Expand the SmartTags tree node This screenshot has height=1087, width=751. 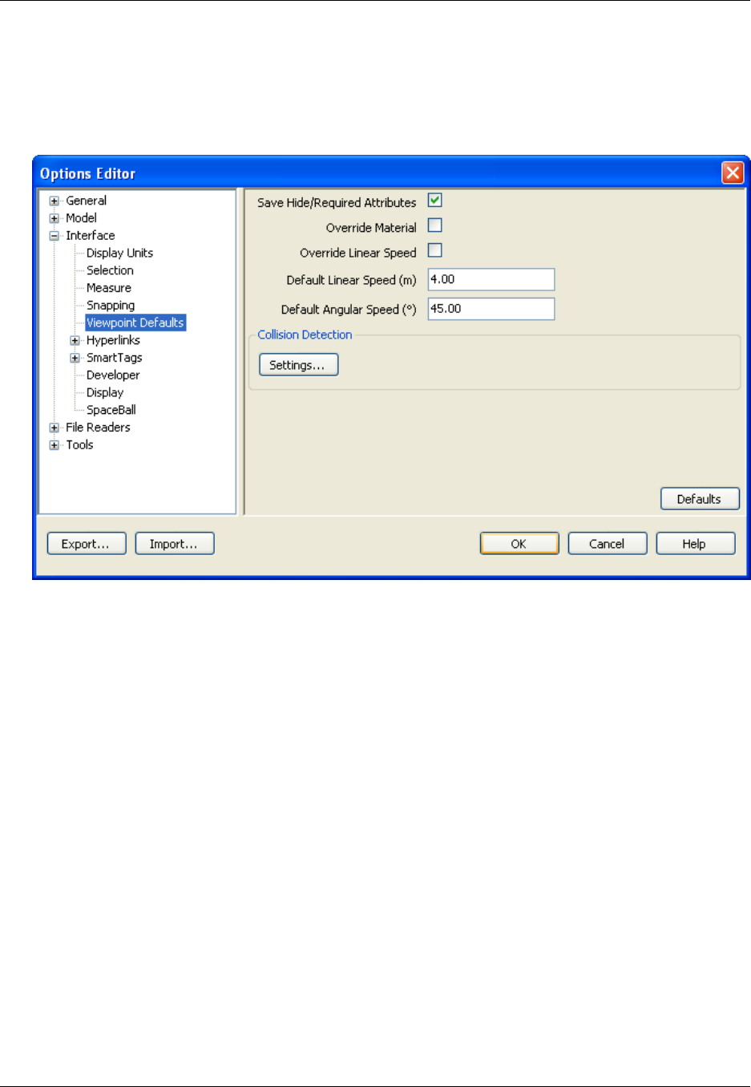coord(75,359)
